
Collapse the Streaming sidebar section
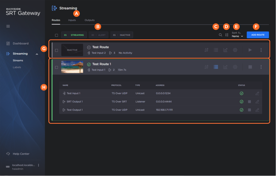[37, 54]
